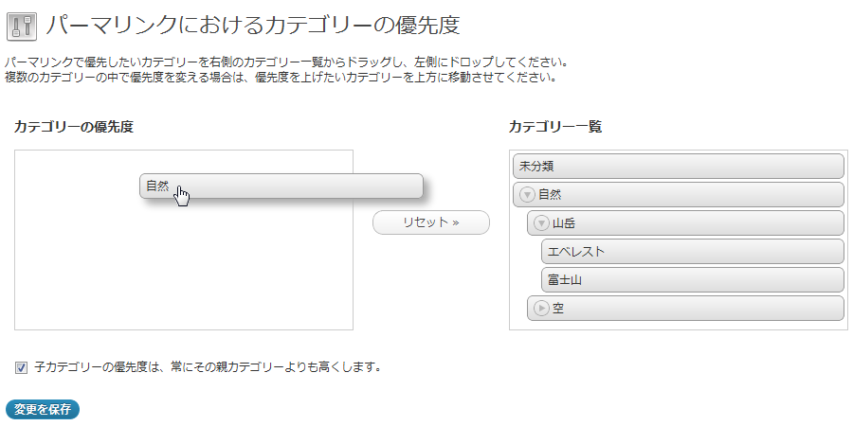Viewport: 853px width, 426px height.
Task: Collapse the 自然 category with its arrow icon
Action: [x=527, y=194]
